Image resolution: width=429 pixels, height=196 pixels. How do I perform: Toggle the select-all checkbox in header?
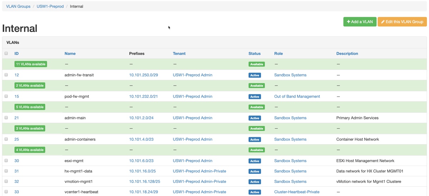tap(6, 53)
